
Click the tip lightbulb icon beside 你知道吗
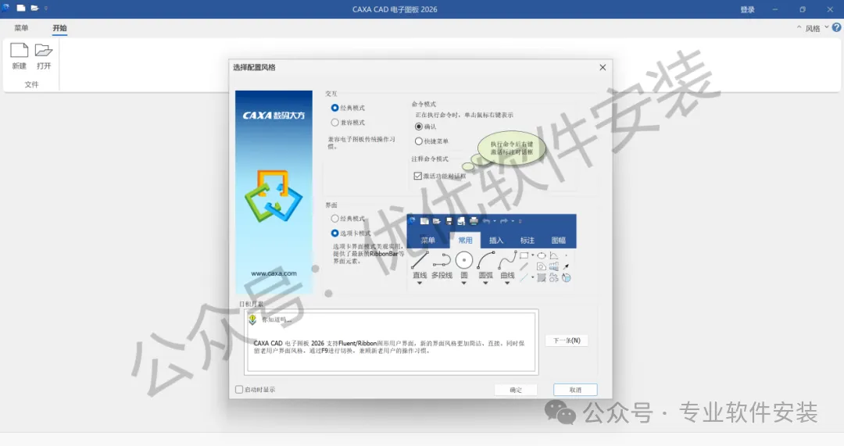coord(252,319)
